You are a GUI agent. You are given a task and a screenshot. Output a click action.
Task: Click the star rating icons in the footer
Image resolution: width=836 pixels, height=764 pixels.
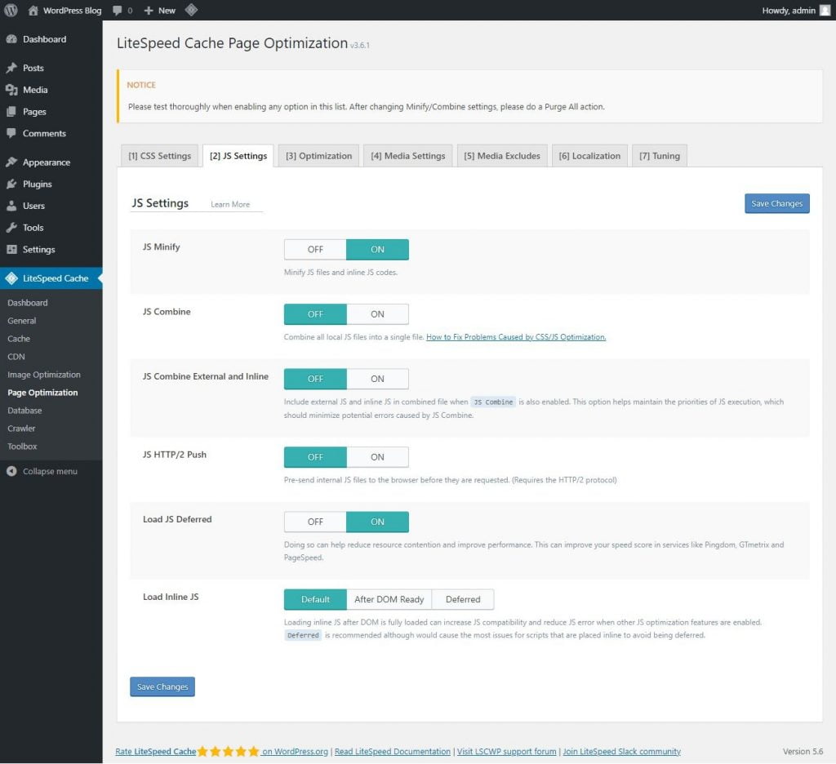tap(229, 751)
